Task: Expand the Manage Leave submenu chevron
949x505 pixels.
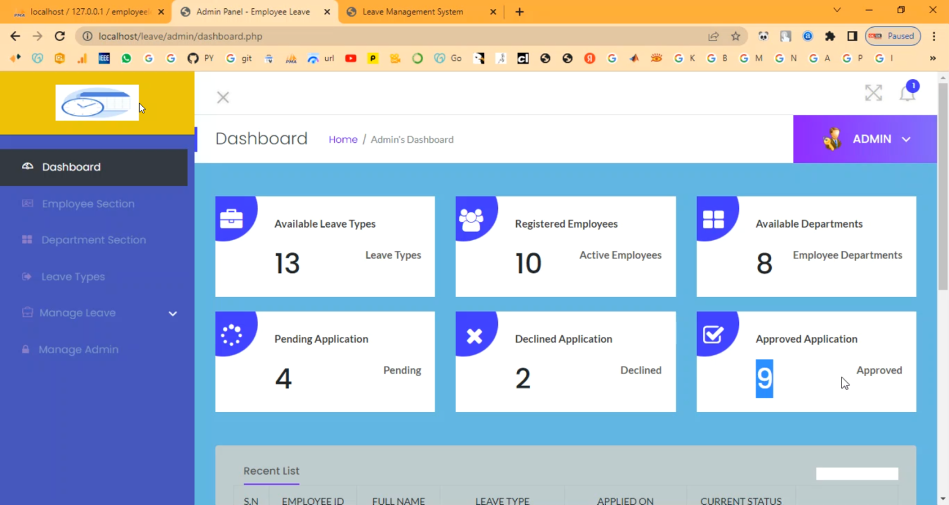Action: coord(173,313)
